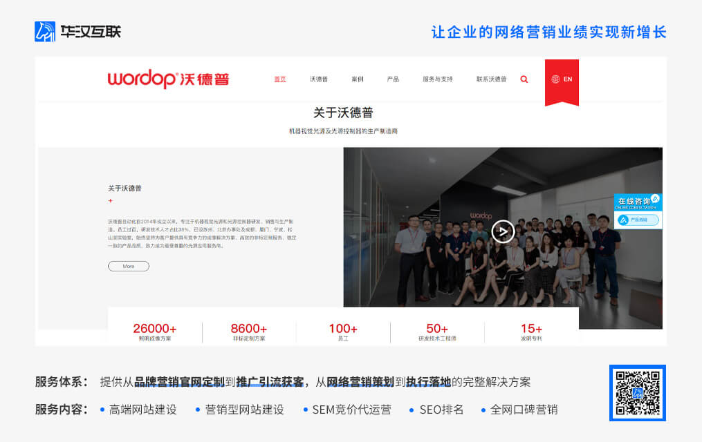
Task: Click the 50+ 研发技术工程师 statistic
Action: (x=437, y=332)
